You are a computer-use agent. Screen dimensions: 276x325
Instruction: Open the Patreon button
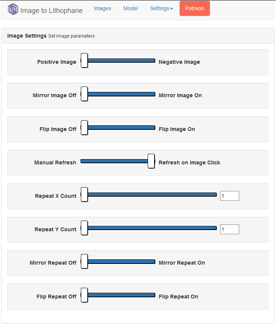[195, 8]
